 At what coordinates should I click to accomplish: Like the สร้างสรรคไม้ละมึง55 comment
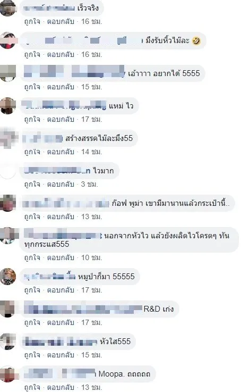[32, 152]
